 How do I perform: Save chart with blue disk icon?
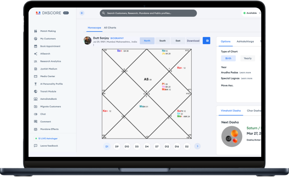tap(207, 41)
